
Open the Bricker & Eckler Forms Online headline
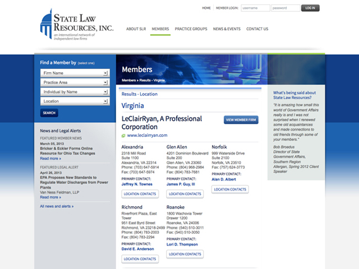(67, 151)
